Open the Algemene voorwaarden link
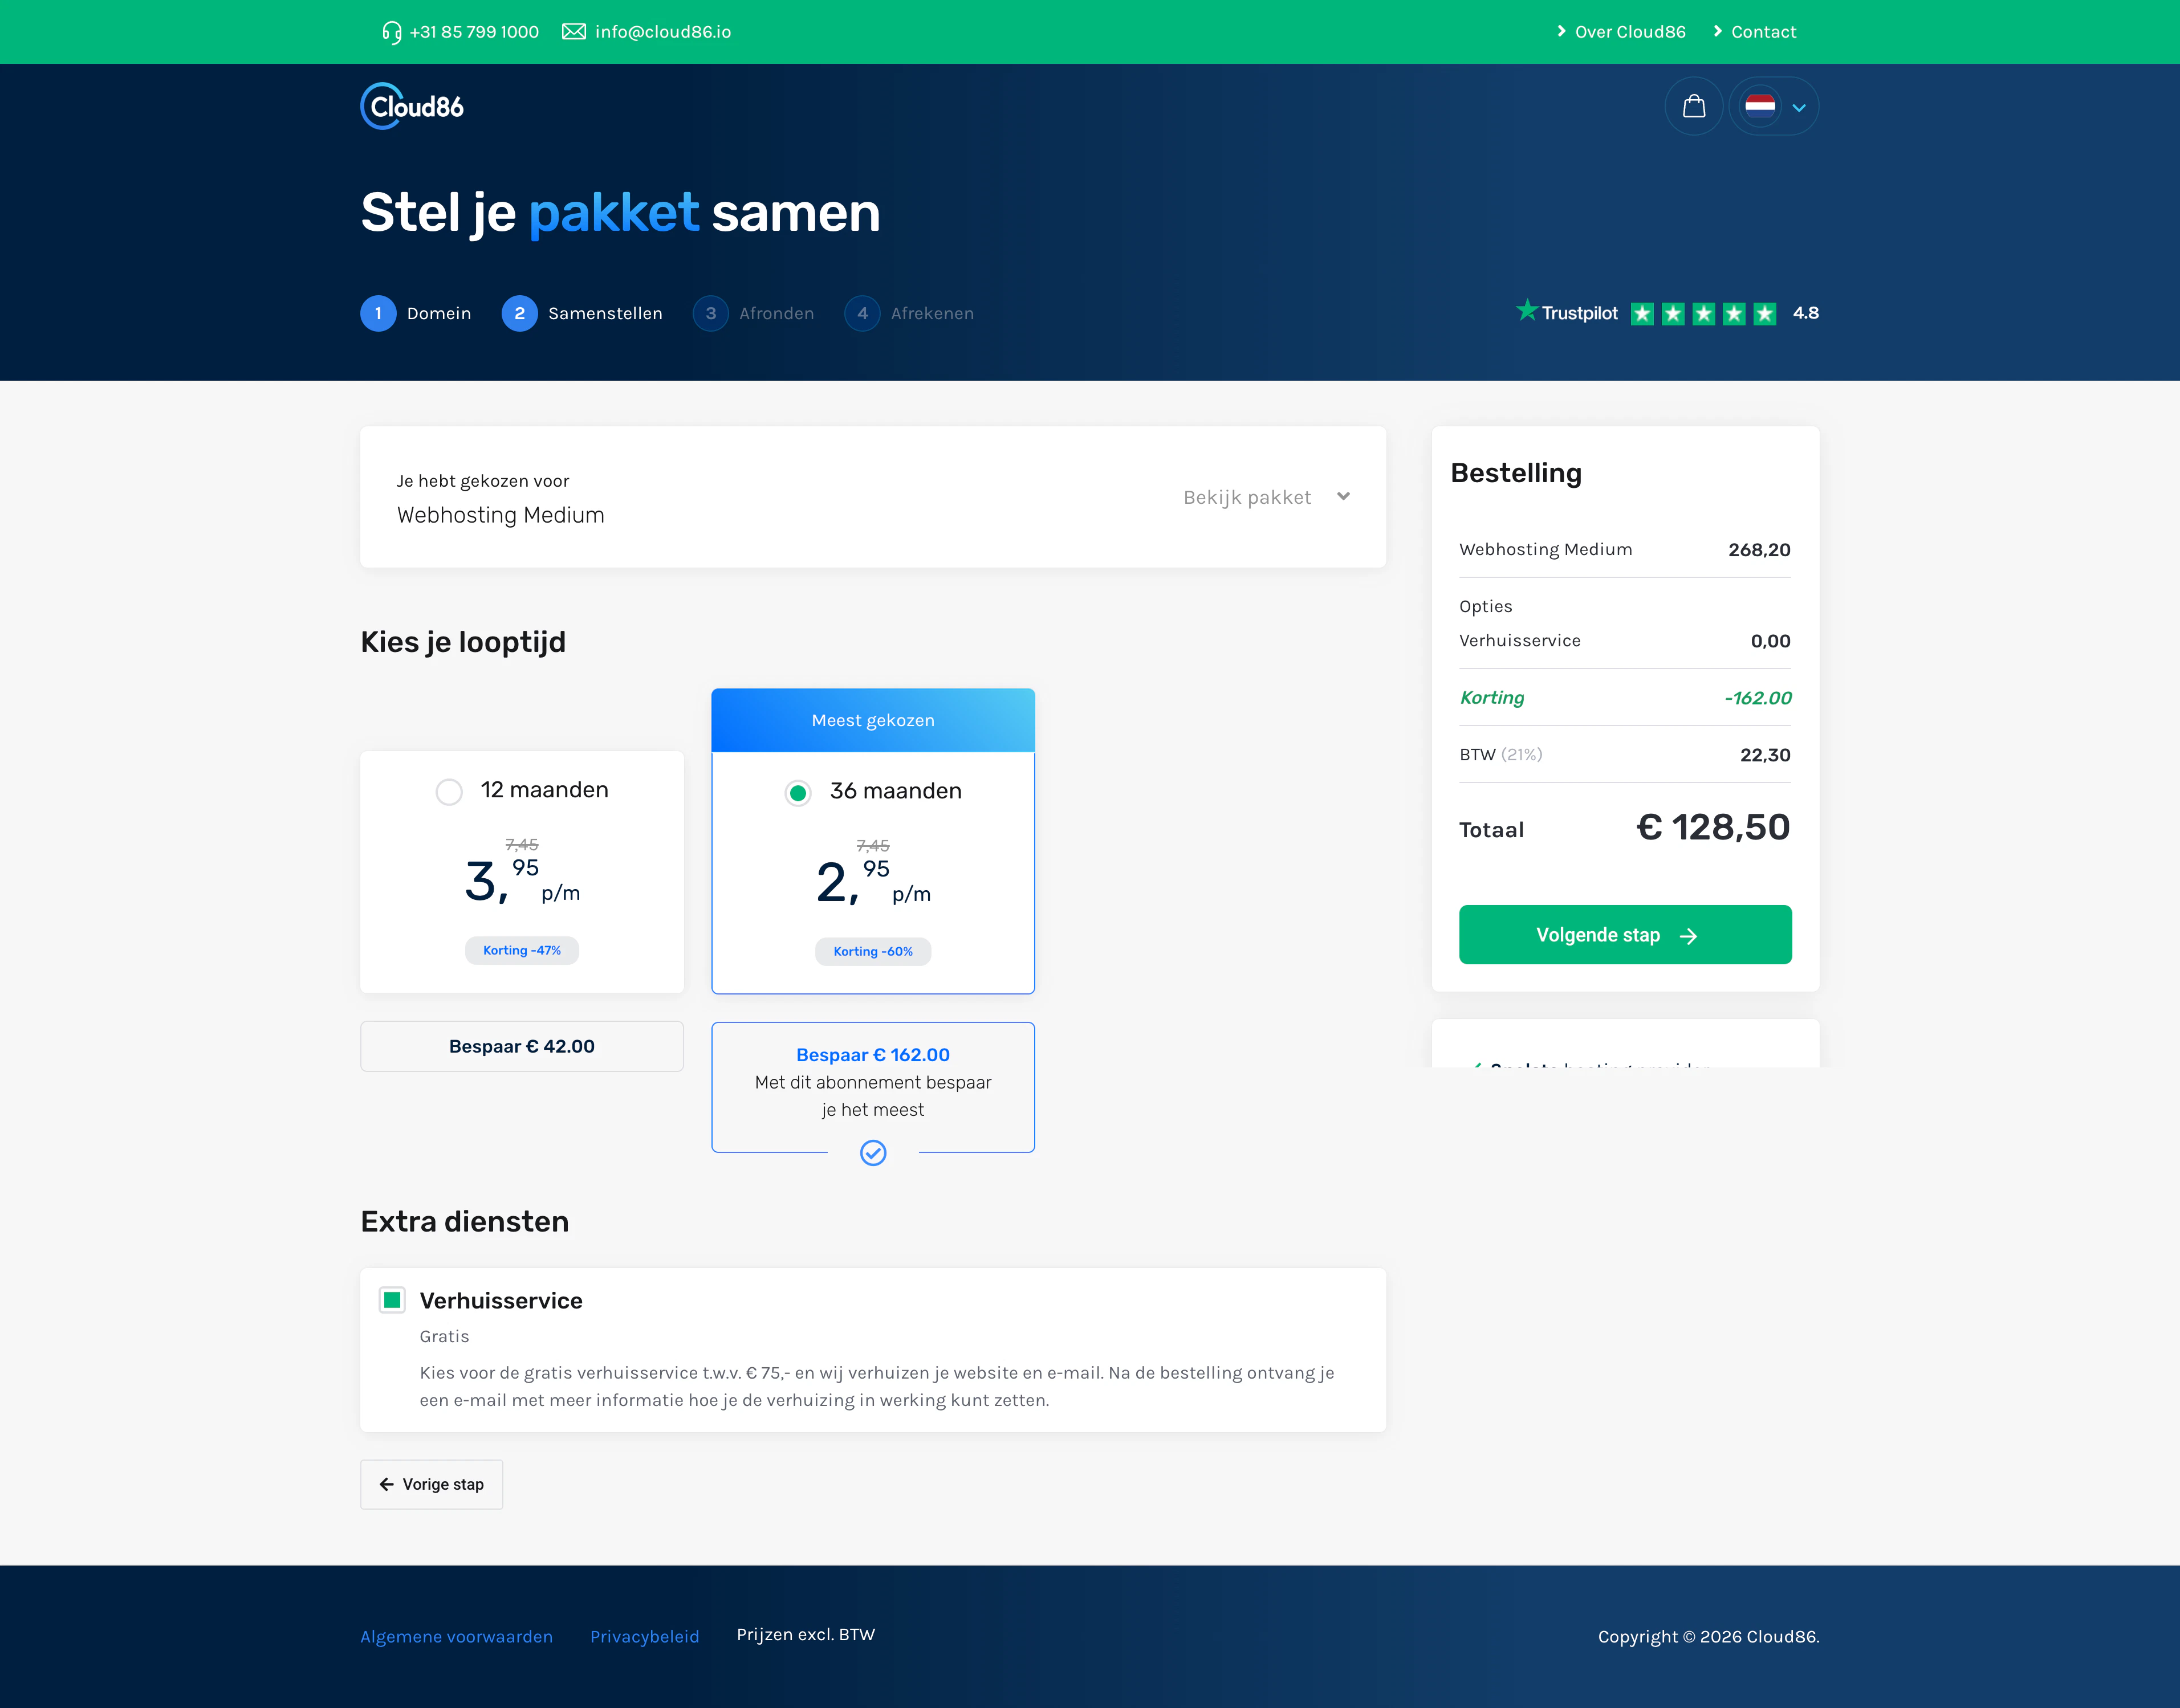The height and width of the screenshot is (1708, 2180). pos(456,1637)
